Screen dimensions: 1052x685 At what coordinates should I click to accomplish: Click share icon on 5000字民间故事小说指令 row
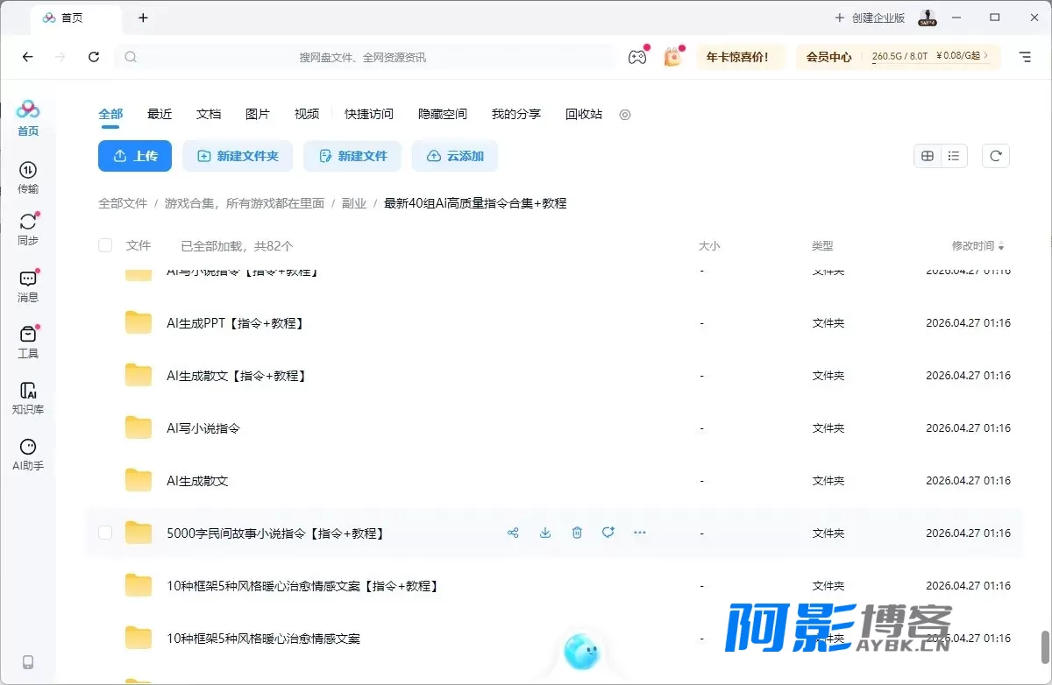point(514,533)
